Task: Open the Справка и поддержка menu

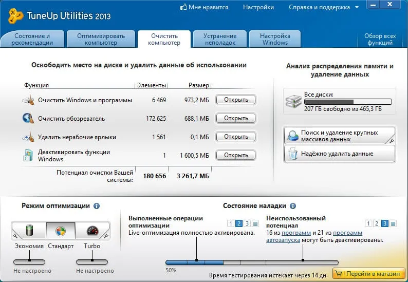Action: 319,7
